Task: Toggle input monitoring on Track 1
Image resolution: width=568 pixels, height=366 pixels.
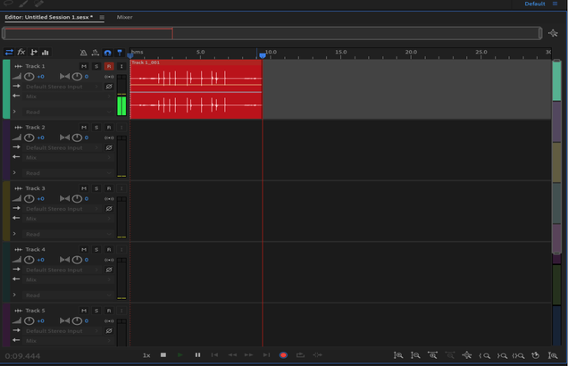Action: (121, 66)
